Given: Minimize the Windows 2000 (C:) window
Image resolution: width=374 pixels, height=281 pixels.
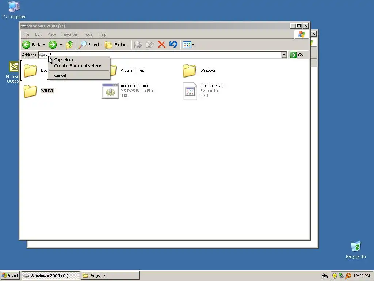Looking at the screenshot, I should (x=293, y=26).
